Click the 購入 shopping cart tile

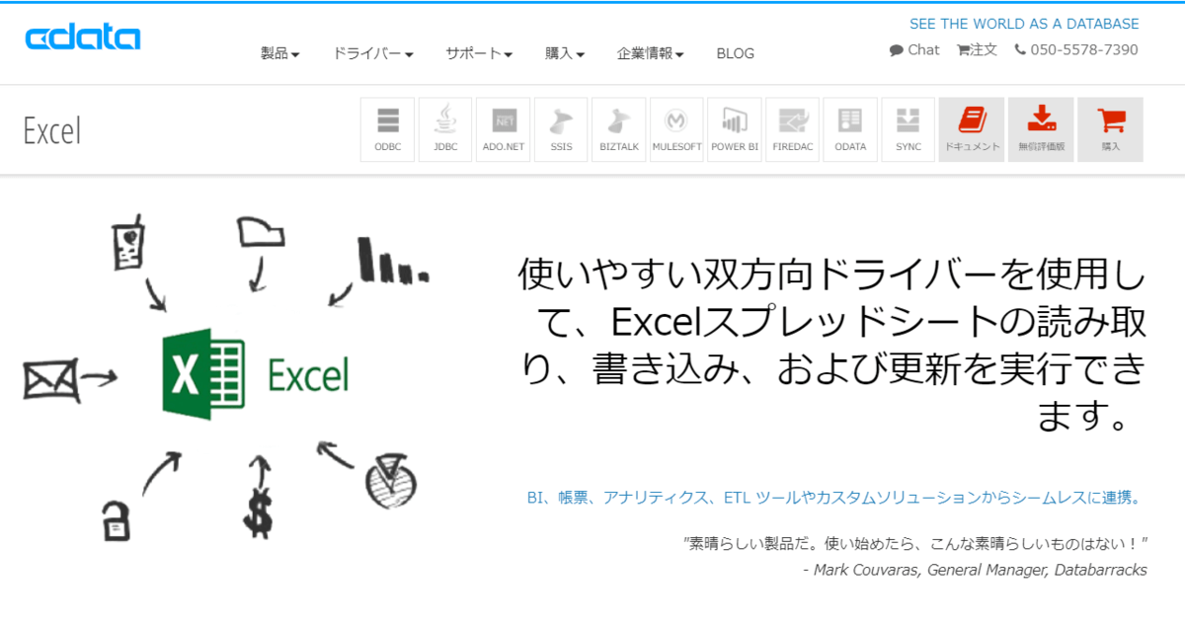click(1111, 129)
